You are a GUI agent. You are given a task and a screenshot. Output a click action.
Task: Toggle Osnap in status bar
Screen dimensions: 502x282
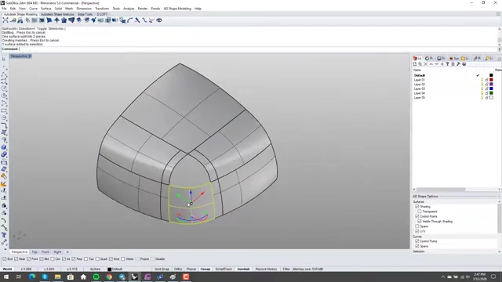[206, 269]
